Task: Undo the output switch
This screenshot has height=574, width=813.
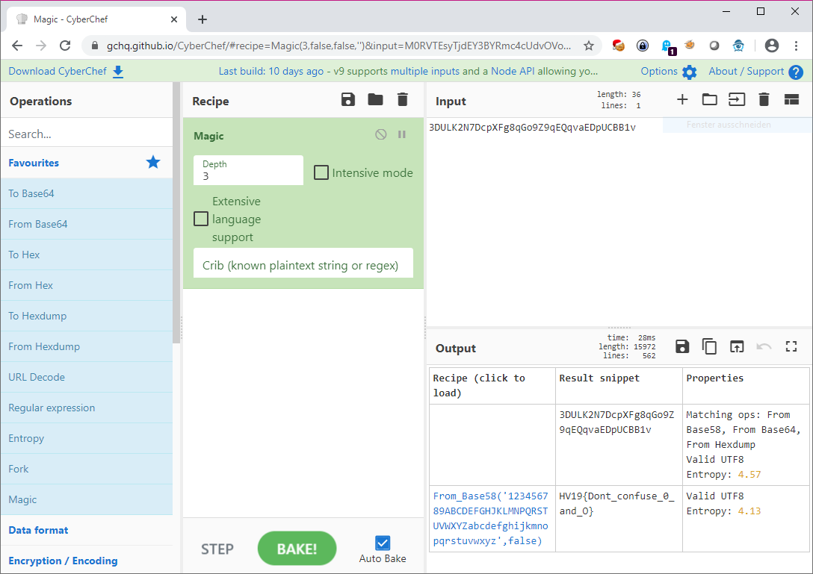Action: (x=764, y=346)
